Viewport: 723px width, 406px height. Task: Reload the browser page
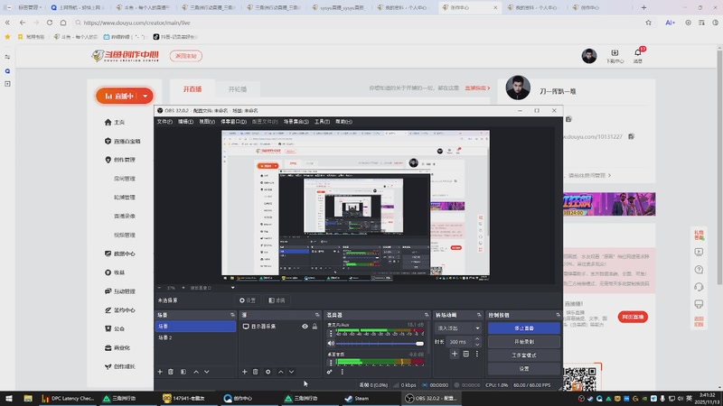click(x=50, y=23)
